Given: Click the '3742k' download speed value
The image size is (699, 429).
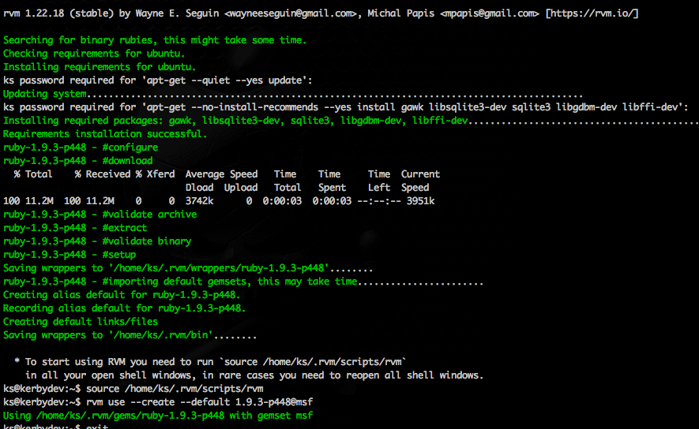Looking at the screenshot, I should click(x=199, y=201).
